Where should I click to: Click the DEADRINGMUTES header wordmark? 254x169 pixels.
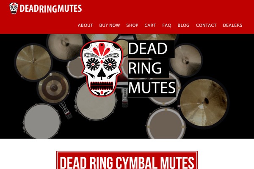(51, 8)
